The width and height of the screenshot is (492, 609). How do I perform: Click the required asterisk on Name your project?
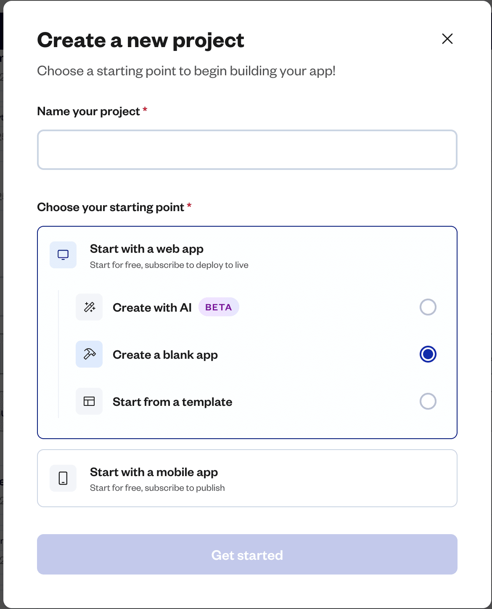point(145,110)
